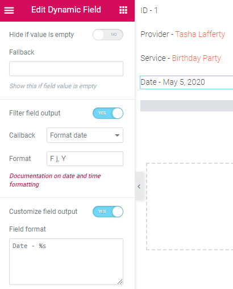Disable the Customize field output switch
The image size is (233, 289).
(108, 212)
